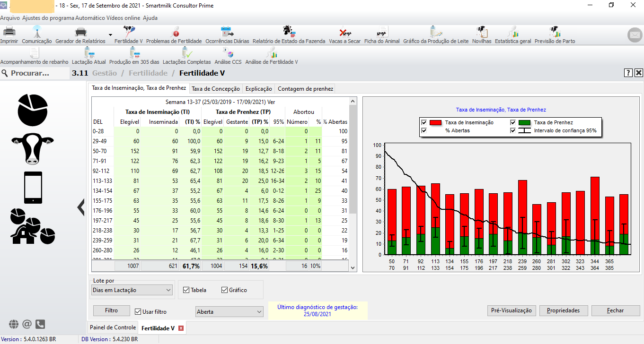The width and height of the screenshot is (644, 344).
Task: Click the Fechar button
Action: [x=616, y=310]
